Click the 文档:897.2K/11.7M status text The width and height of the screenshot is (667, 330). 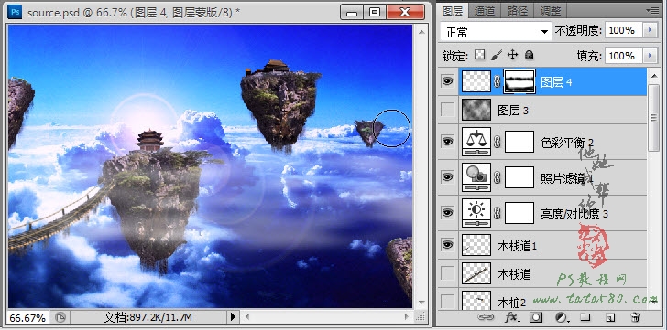pyautogui.click(x=148, y=317)
